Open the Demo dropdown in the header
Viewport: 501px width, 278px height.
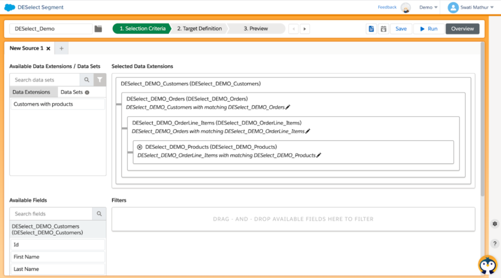pos(429,7)
